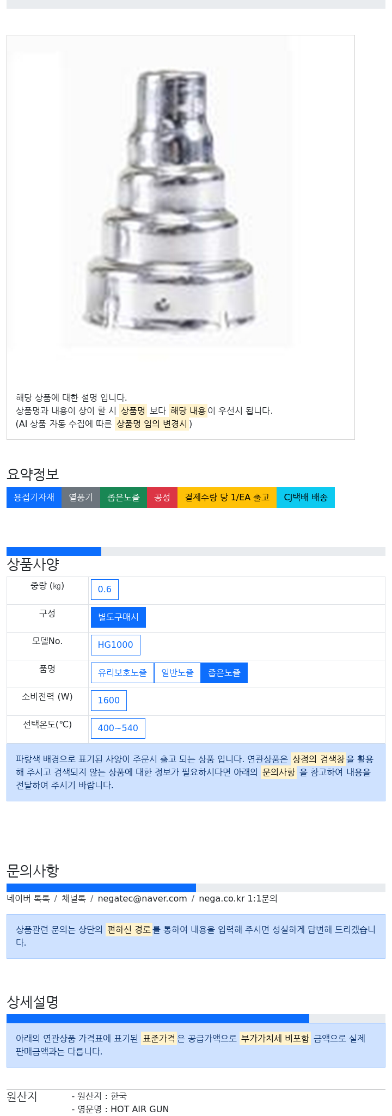This screenshot has width=392, height=1116.
Task: Choose model HG1000 option
Action: click(x=115, y=645)
